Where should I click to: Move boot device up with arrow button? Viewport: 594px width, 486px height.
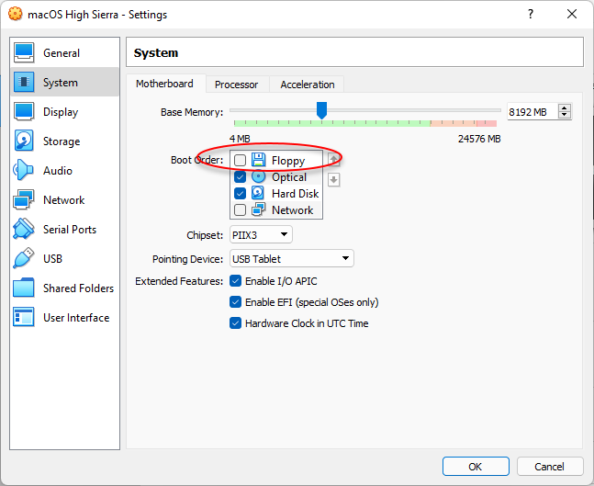click(334, 160)
